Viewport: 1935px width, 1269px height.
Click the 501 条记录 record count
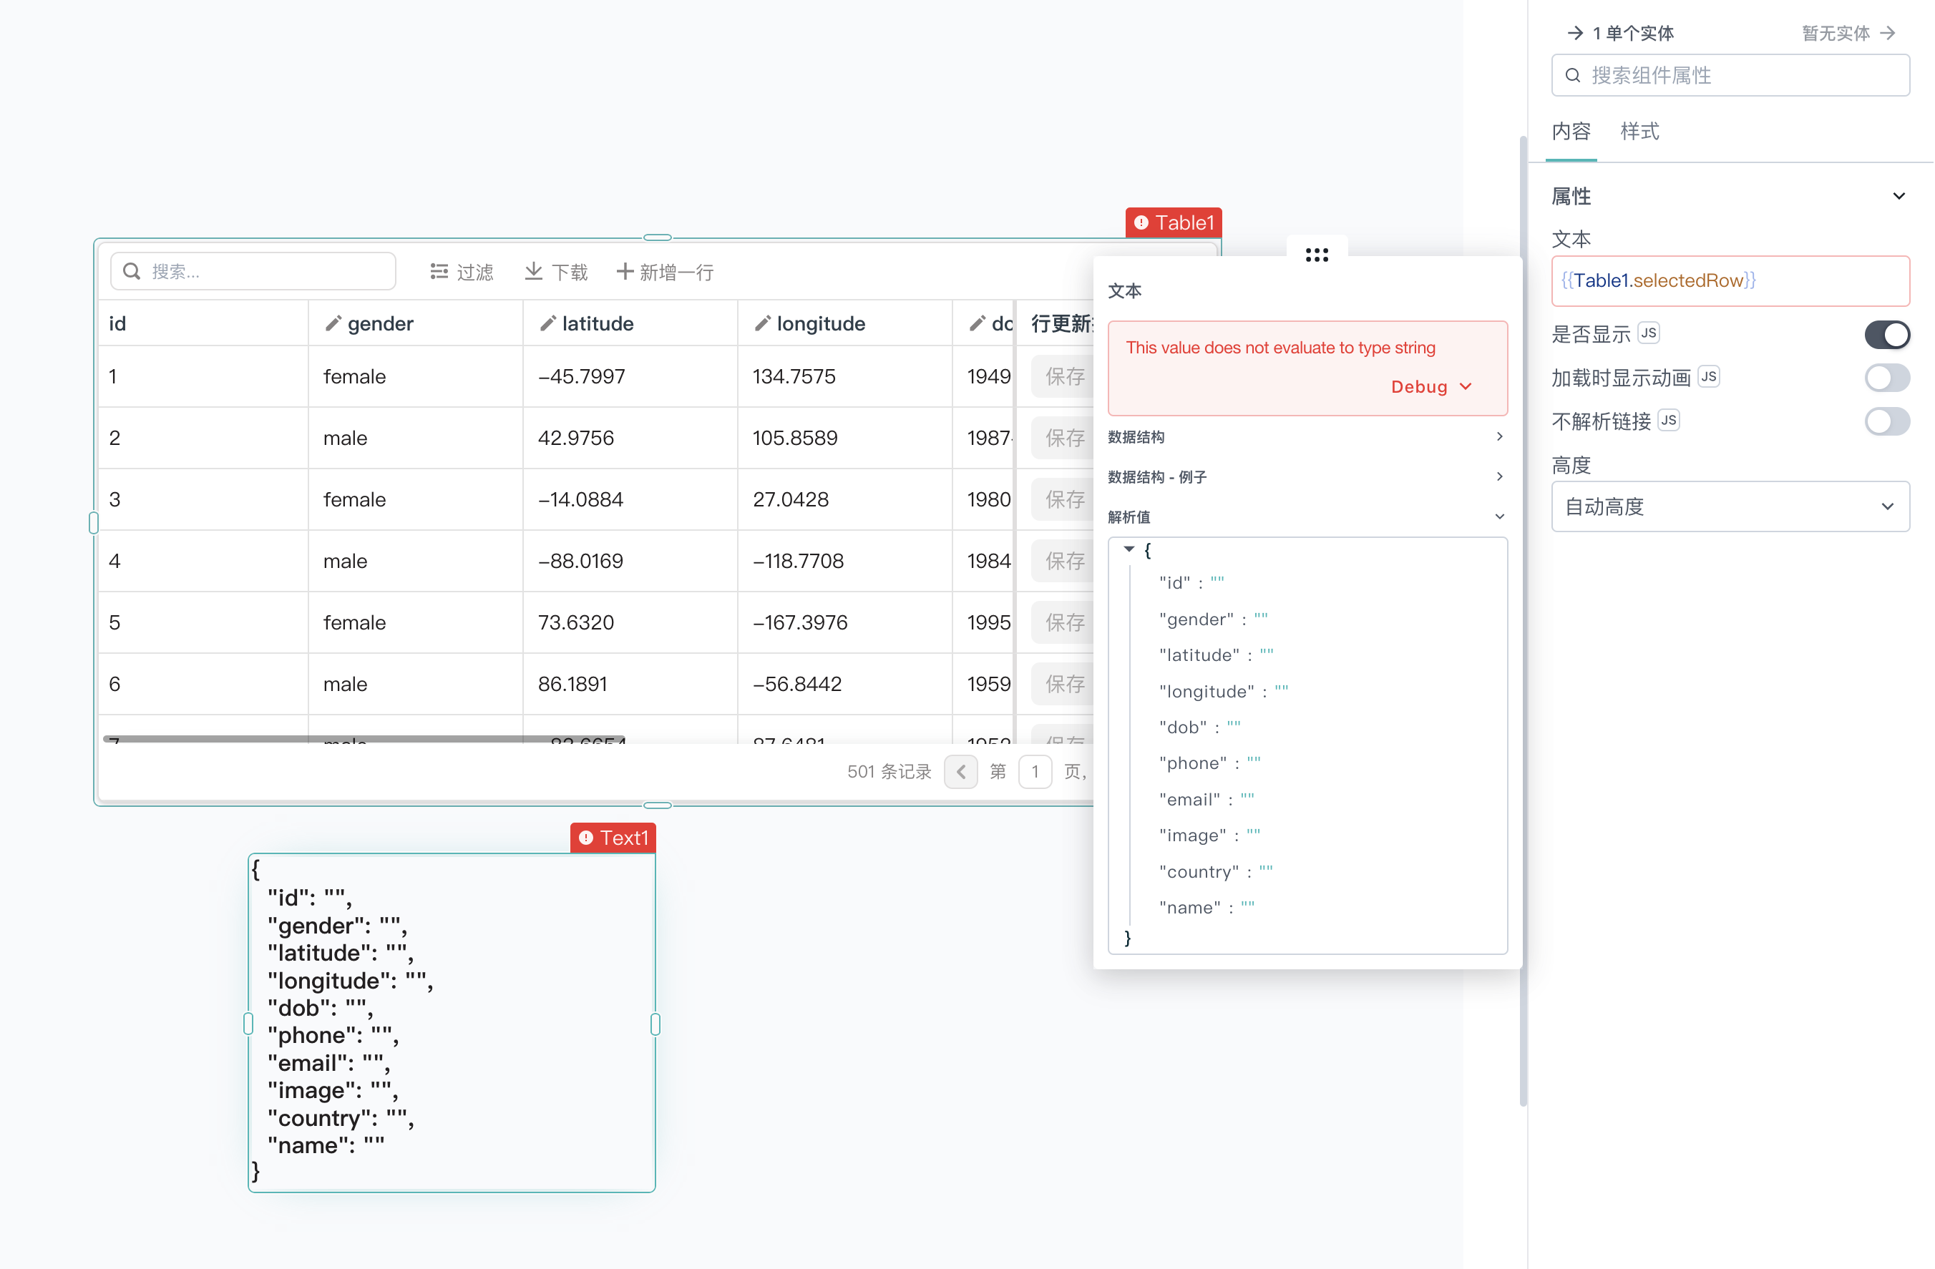889,771
